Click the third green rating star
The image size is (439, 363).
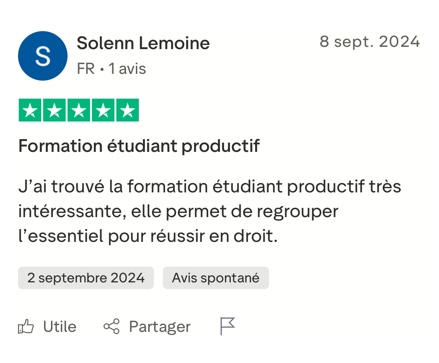[x=79, y=110]
